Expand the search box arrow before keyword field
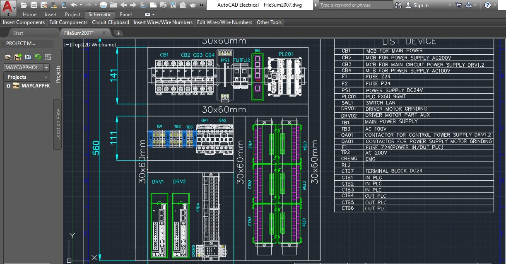506x264 pixels. click(x=316, y=5)
